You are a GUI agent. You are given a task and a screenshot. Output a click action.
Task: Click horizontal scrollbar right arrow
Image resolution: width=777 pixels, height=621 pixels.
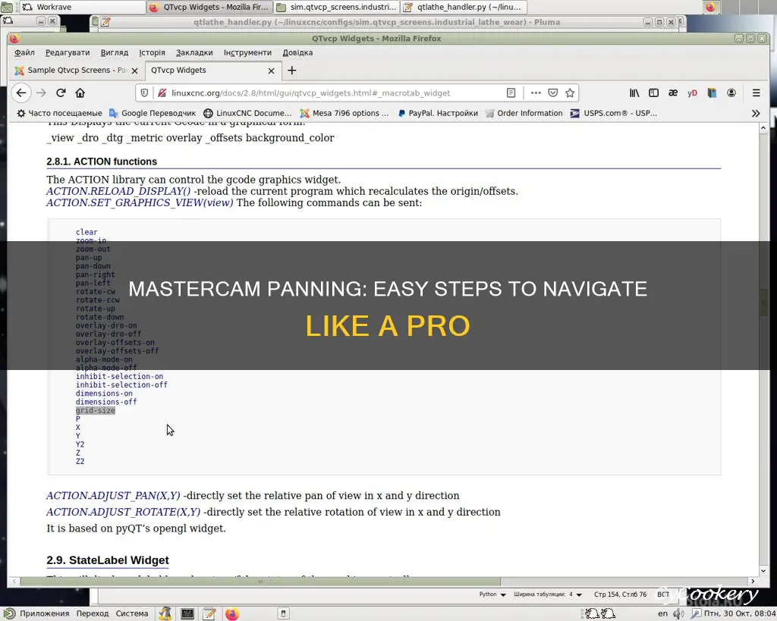pos(753,582)
